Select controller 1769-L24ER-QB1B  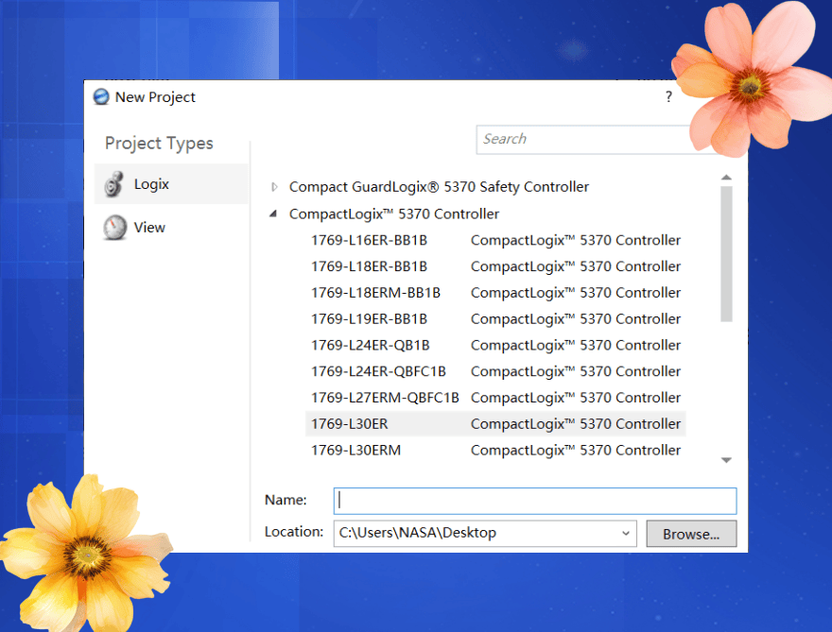click(x=495, y=345)
